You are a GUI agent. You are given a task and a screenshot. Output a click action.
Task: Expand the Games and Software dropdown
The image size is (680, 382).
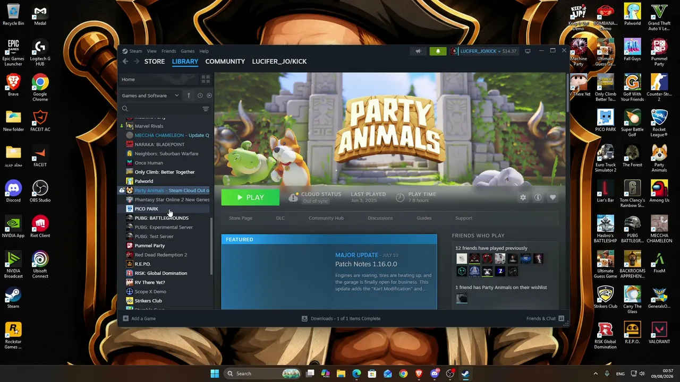(150, 95)
